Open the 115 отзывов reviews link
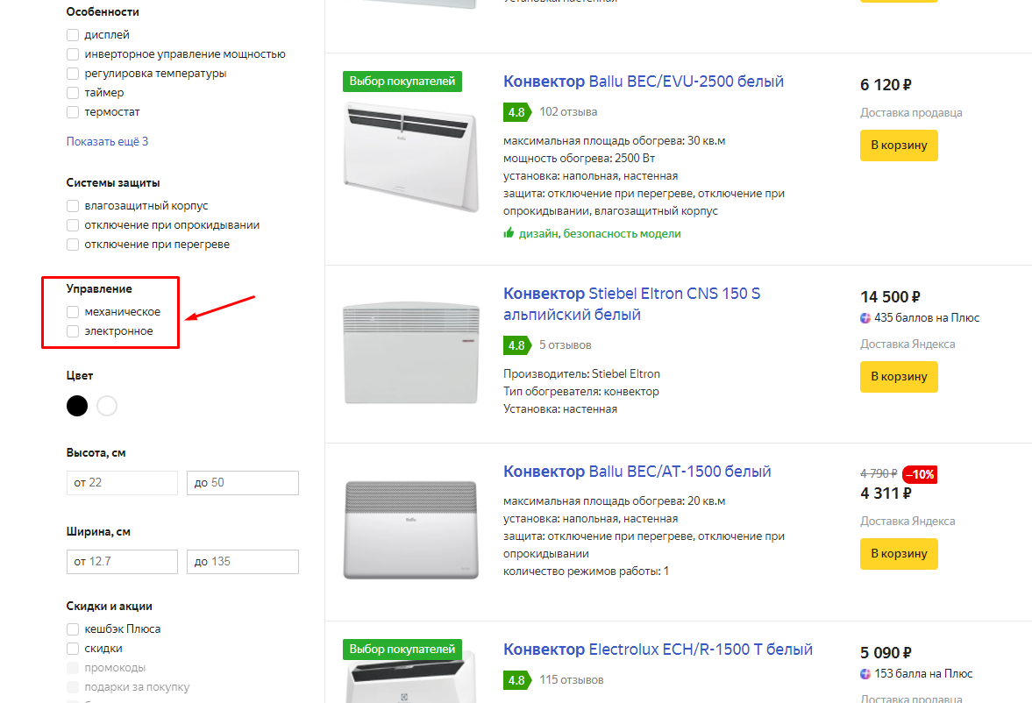The image size is (1032, 703). [x=572, y=680]
